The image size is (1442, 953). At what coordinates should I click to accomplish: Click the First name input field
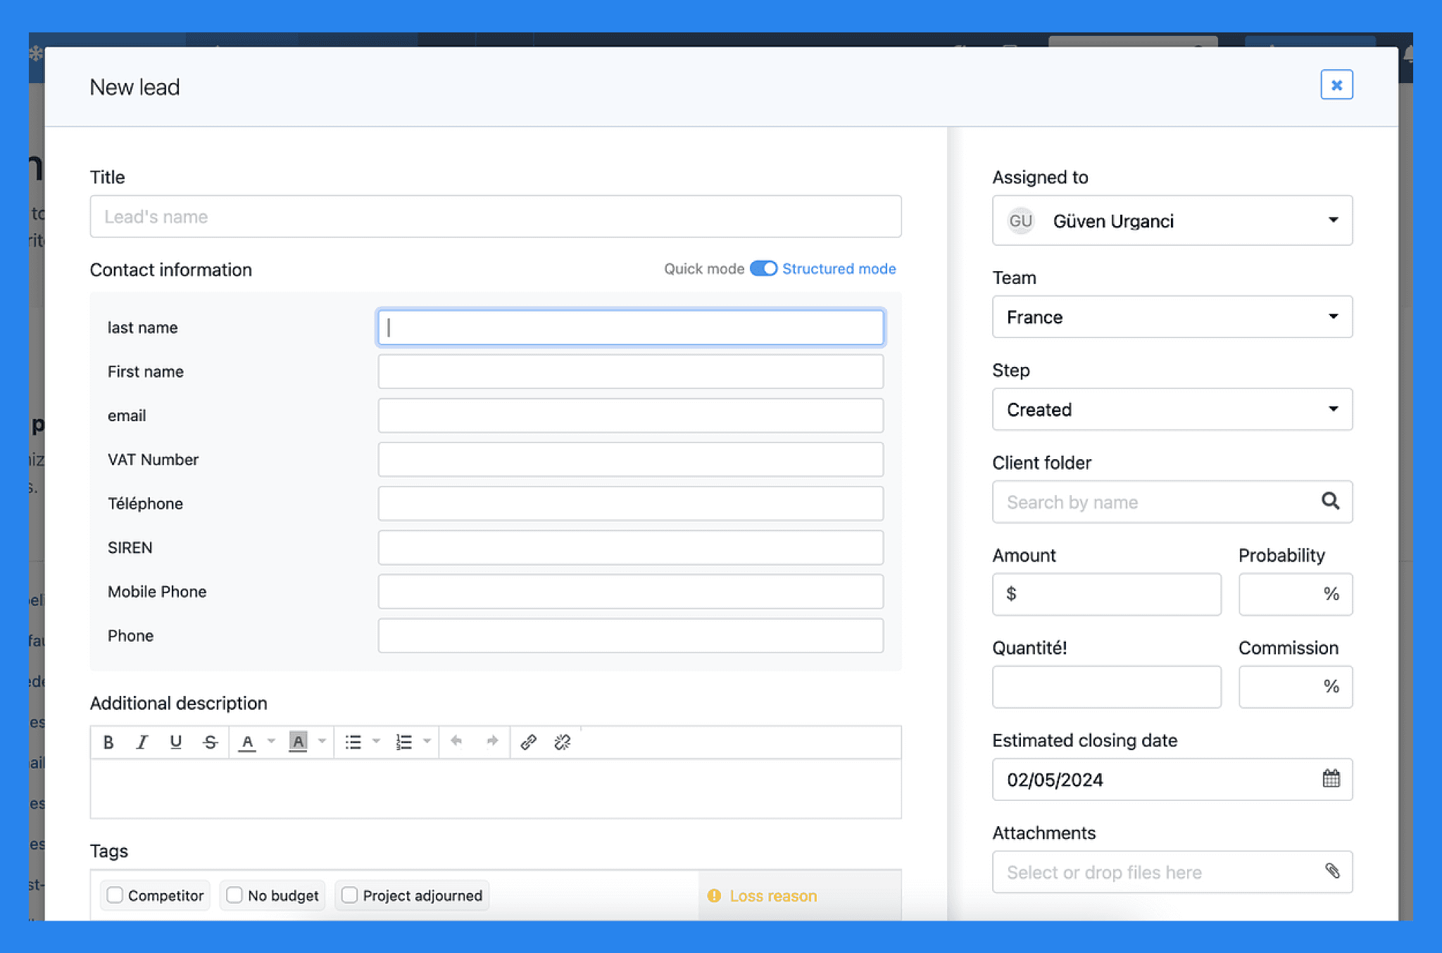click(630, 371)
